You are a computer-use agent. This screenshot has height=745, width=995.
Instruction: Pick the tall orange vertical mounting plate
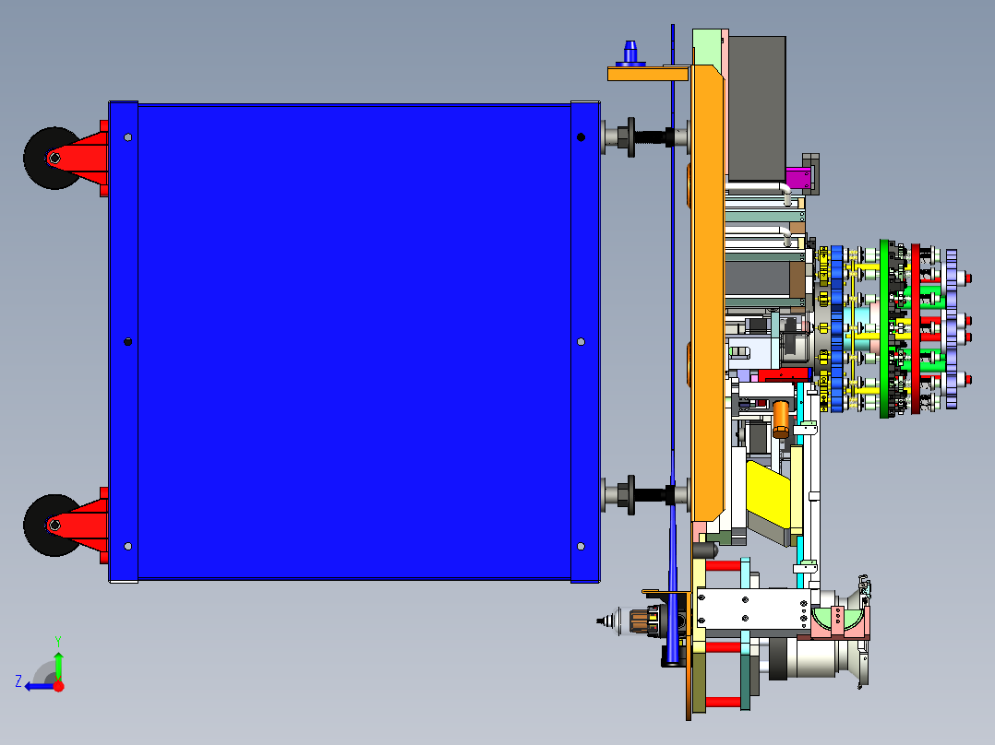coord(707,293)
